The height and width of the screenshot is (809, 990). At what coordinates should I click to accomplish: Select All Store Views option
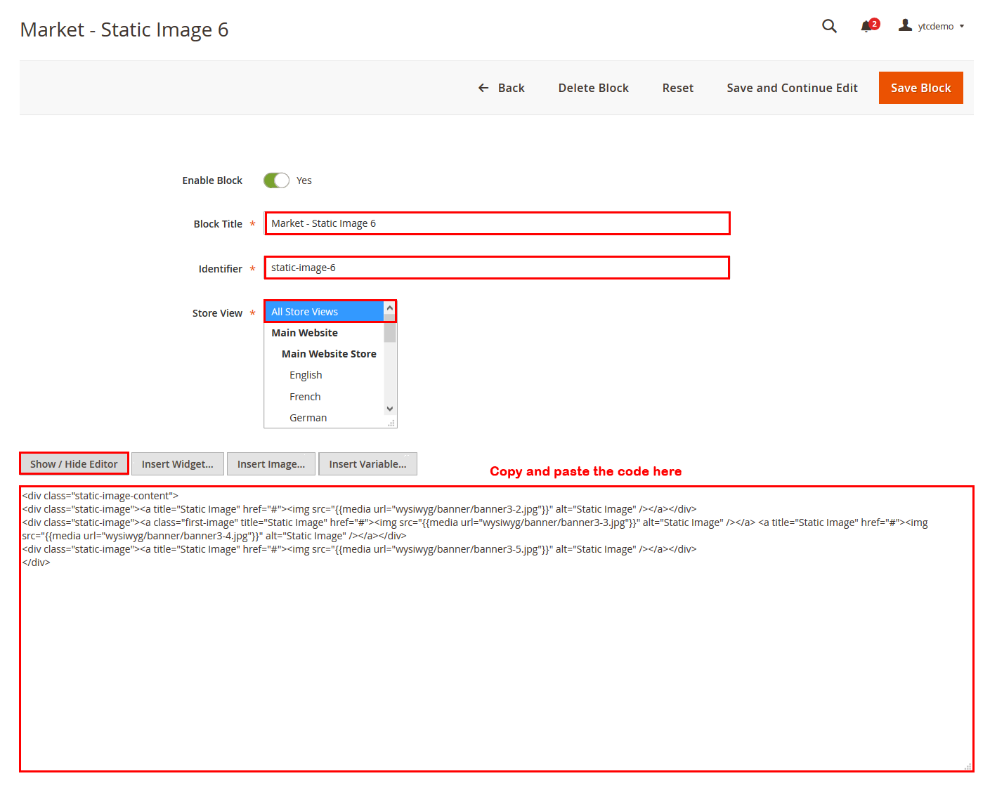click(x=325, y=312)
